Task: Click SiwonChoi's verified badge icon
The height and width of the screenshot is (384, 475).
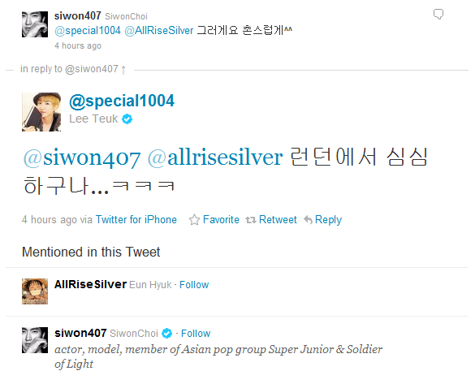Action: (166, 334)
